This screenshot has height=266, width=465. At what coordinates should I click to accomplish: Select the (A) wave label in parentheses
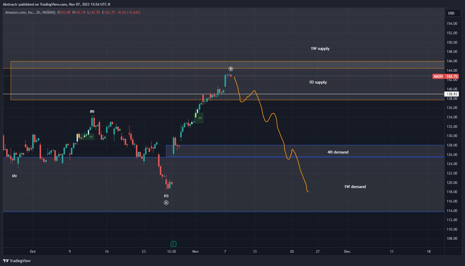(x=14, y=176)
